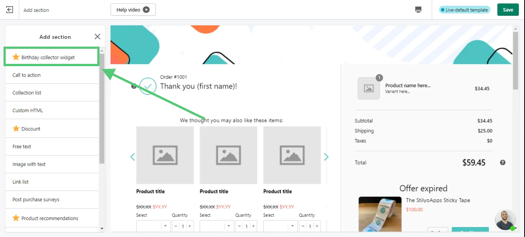
Task: Open the Select dropdown under the third product
Action: pos(281,226)
